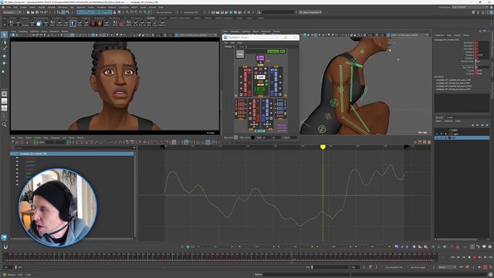Click the Layers menu in layer editor
Viewport: 494px width, 278px height.
coord(438,121)
